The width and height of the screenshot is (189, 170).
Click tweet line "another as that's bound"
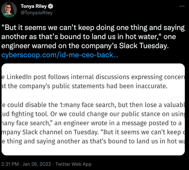tap(89, 37)
